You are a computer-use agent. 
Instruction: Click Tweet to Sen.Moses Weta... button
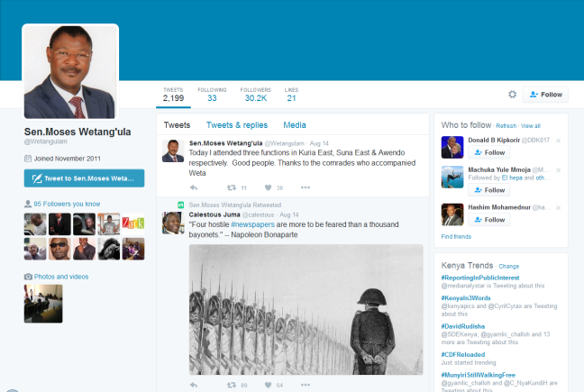tap(84, 178)
